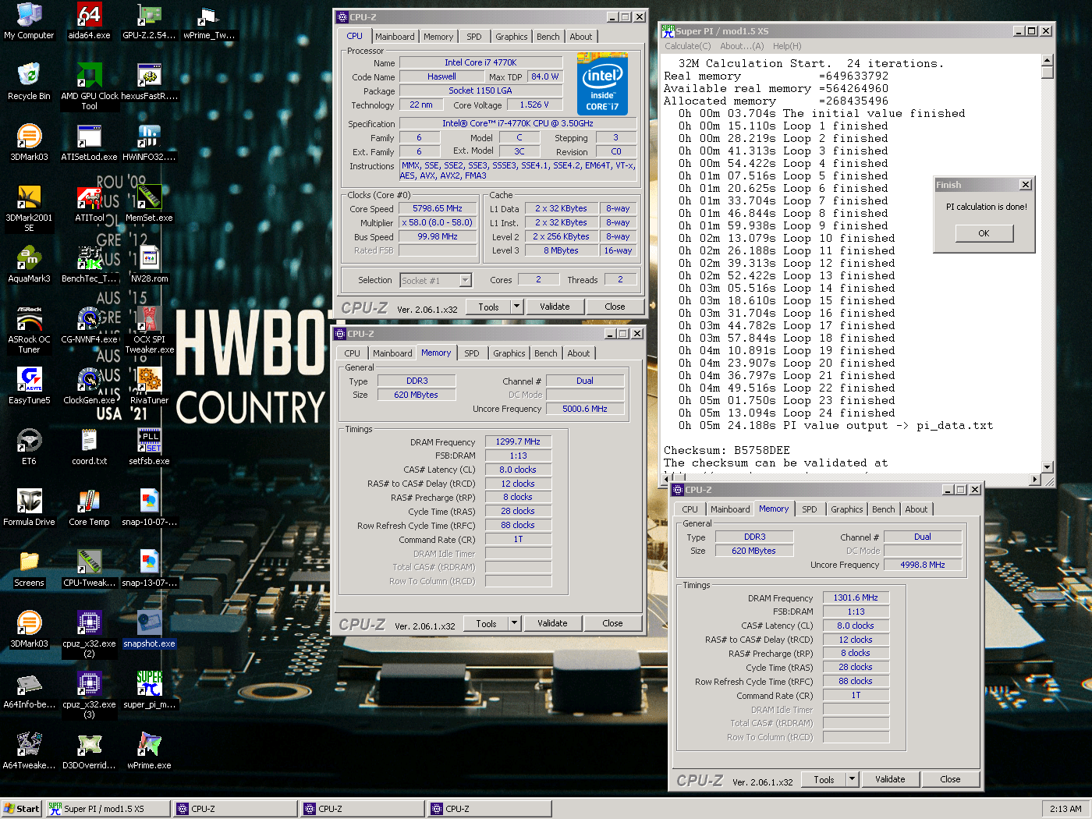This screenshot has width=1092, height=819.
Task: Open the Recycle Bin icon
Action: 29,82
